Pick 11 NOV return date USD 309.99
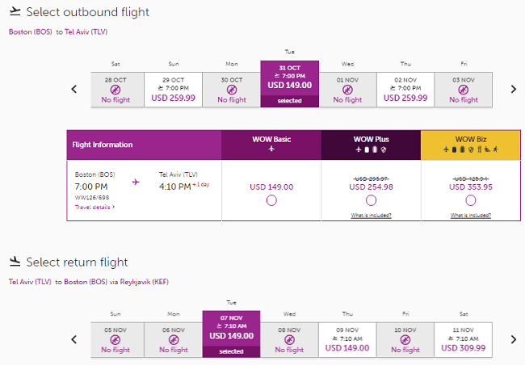The width and height of the screenshot is (525, 365). 464,338
